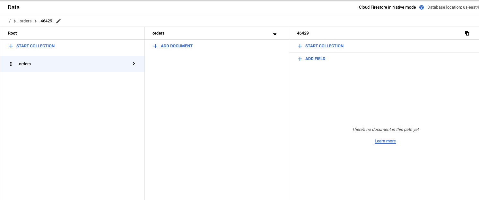The image size is (479, 200).
Task: Click the plus icon beside Add Document
Action: pos(155,46)
